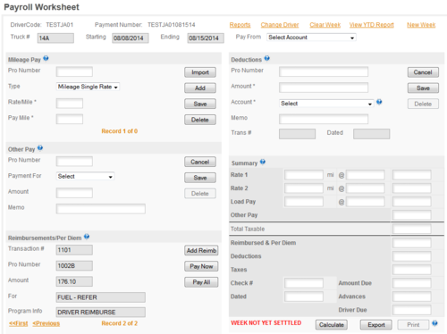Go to <<First reimbursement record
Screen dimensions: 447x334
19,323
